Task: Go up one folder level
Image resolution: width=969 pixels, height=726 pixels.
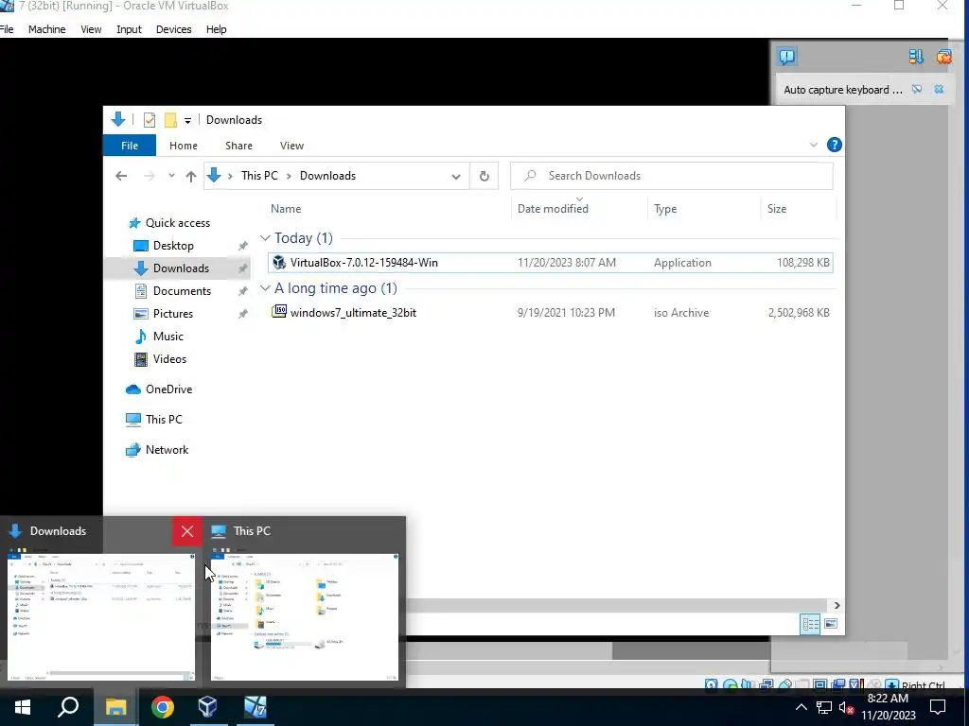Action: point(191,176)
